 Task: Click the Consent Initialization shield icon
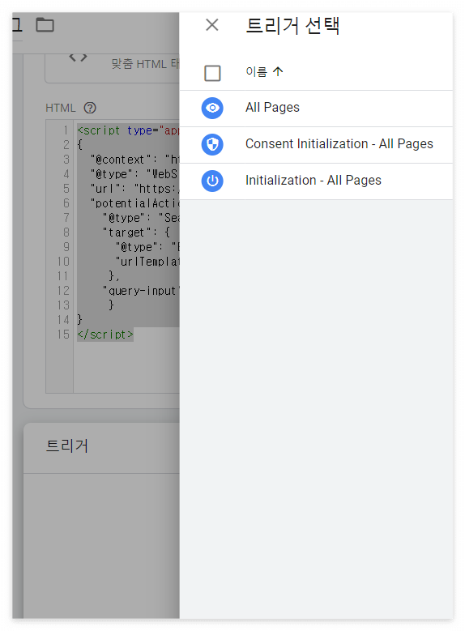tap(212, 144)
